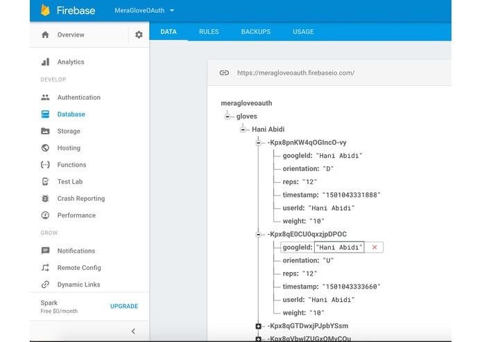Viewport: 482px width, 342px height.
Task: Click the Dynamic Links chain icon
Action: (x=45, y=285)
